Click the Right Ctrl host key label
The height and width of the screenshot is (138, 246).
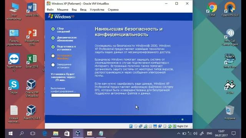tap(183, 126)
